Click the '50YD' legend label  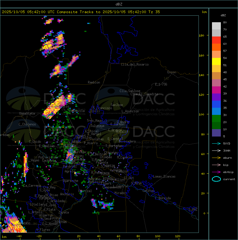tap(227, 143)
